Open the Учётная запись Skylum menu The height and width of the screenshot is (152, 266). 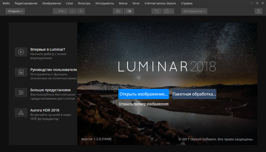coord(160,3)
